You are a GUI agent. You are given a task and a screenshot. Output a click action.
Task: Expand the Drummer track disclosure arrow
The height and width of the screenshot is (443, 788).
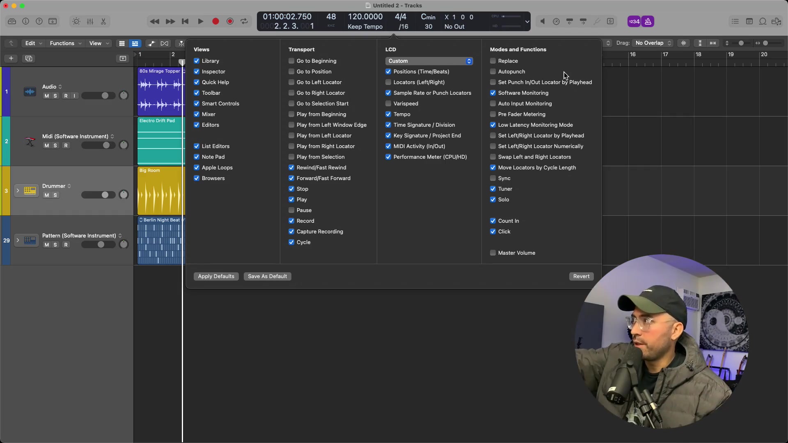click(18, 191)
